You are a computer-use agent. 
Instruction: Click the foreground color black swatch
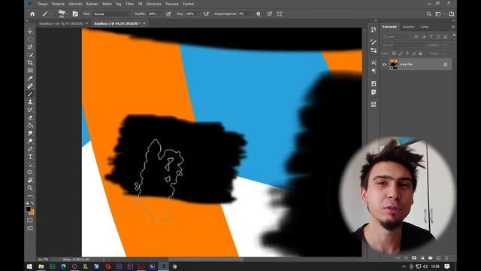[29, 209]
